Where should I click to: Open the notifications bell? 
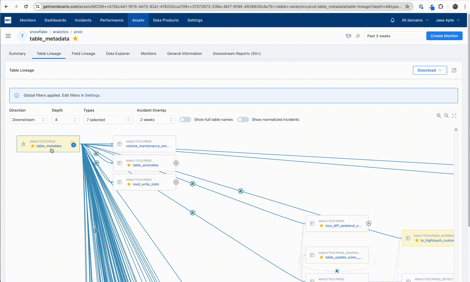(392, 20)
